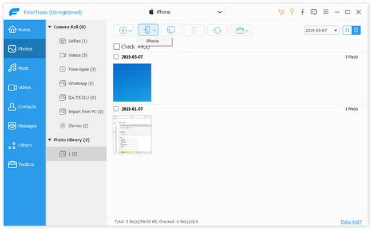Click the 2019-01-07 date heading
Image resolution: width=372 pixels, height=230 pixels.
[132, 109]
